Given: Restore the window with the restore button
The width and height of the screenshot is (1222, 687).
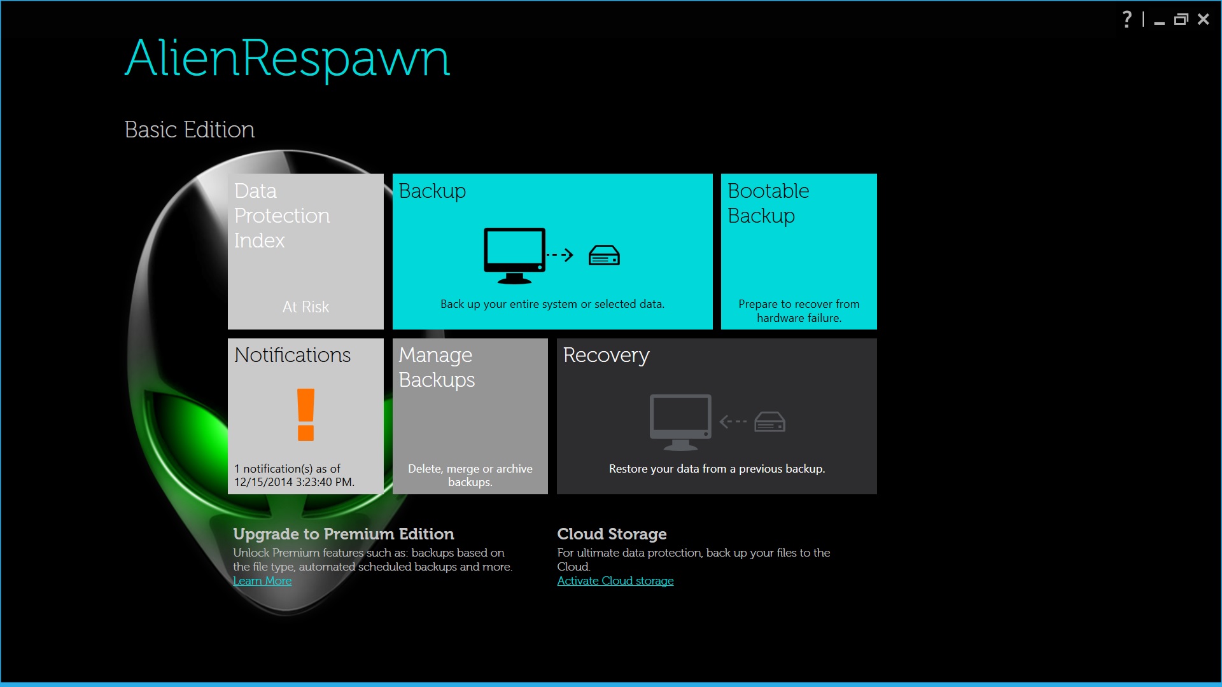Looking at the screenshot, I should point(1181,20).
